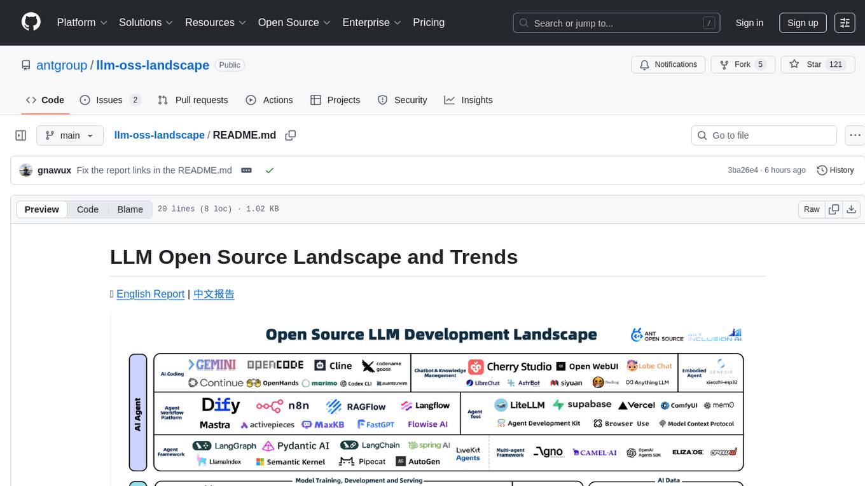Open gnawux's profile link
865x486 pixels.
click(55, 170)
